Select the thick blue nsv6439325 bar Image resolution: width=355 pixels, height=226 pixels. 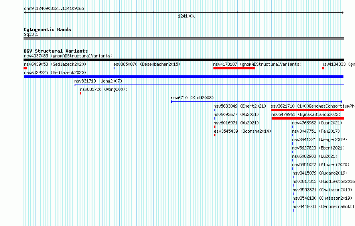coord(183,77)
